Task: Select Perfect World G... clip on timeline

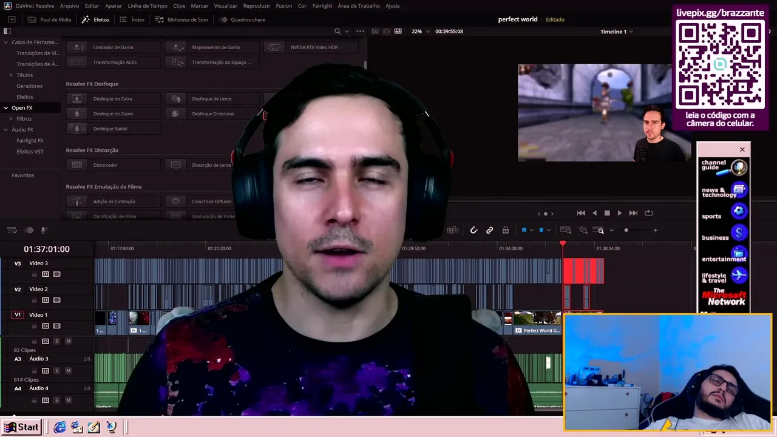Action: (x=538, y=322)
